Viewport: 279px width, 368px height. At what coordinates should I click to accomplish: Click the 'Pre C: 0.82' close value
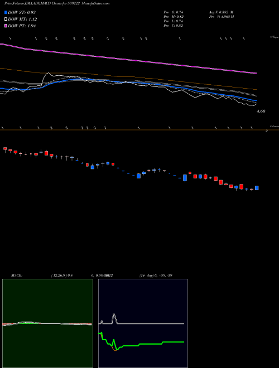pyautogui.click(x=174, y=26)
